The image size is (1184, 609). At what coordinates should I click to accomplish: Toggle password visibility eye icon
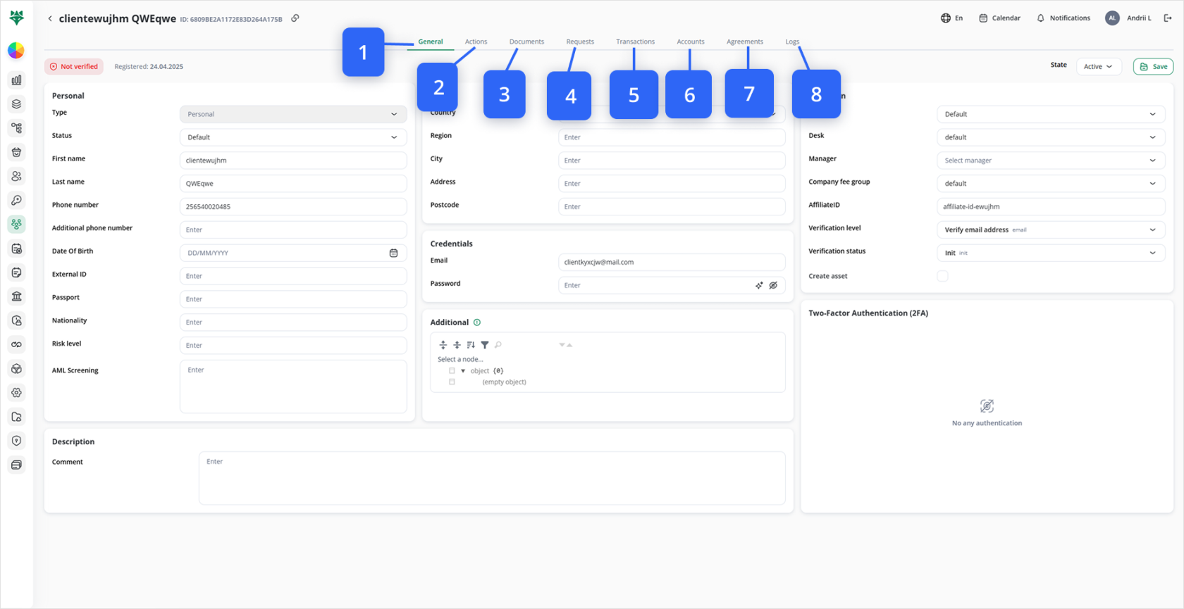click(773, 285)
